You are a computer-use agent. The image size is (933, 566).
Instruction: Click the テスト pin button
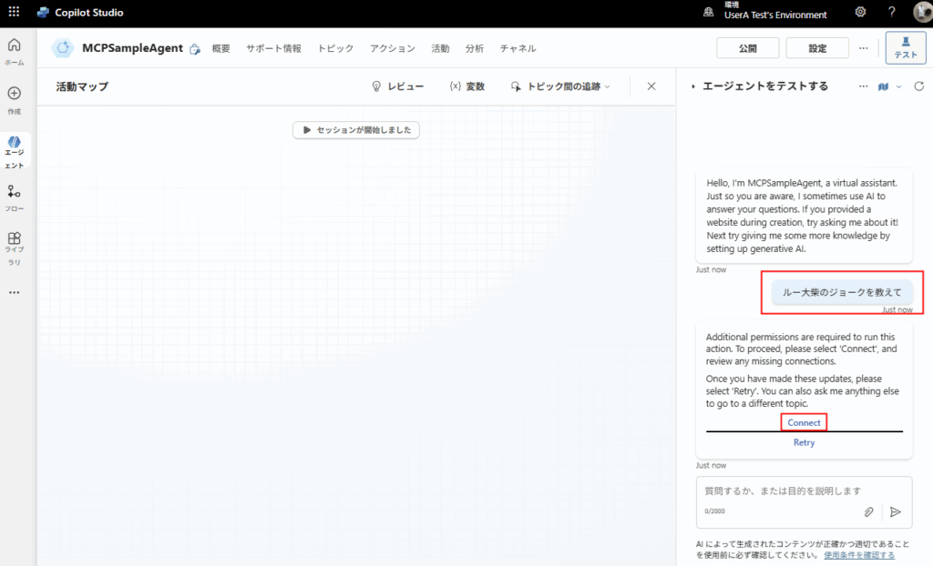click(x=906, y=47)
